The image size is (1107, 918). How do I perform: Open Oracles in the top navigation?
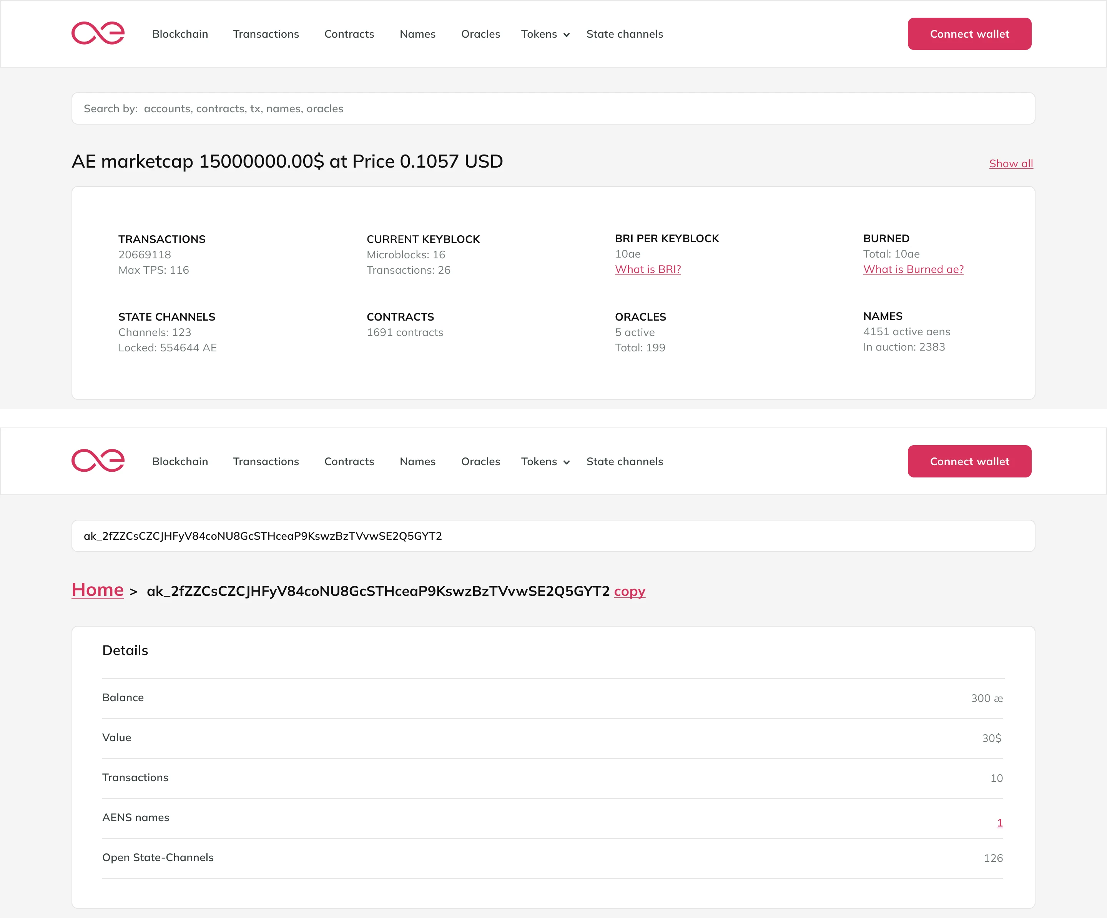coord(480,34)
